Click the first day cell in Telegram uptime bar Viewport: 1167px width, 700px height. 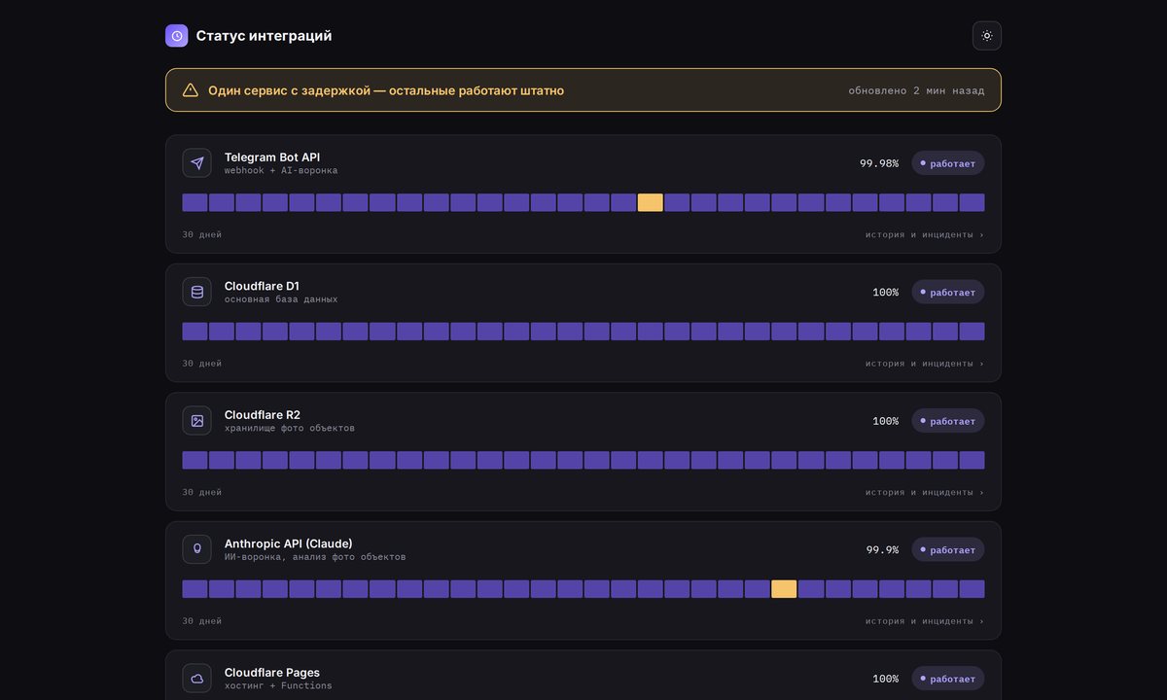coord(194,202)
